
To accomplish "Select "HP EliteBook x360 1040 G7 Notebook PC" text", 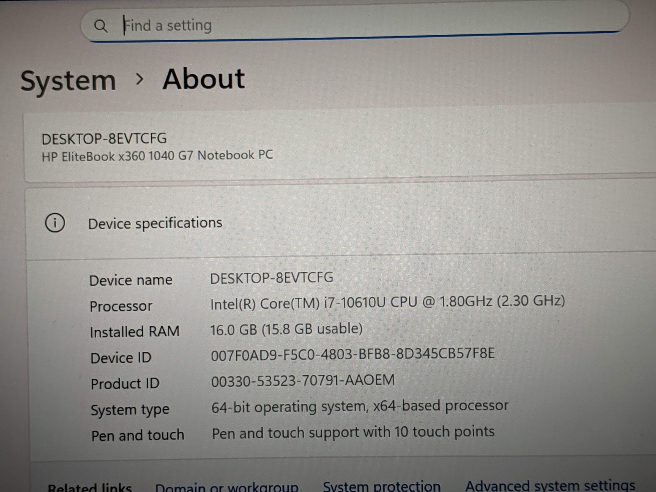I will pyautogui.click(x=157, y=156).
